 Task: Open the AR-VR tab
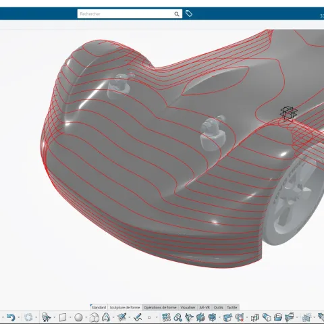coord(205,307)
